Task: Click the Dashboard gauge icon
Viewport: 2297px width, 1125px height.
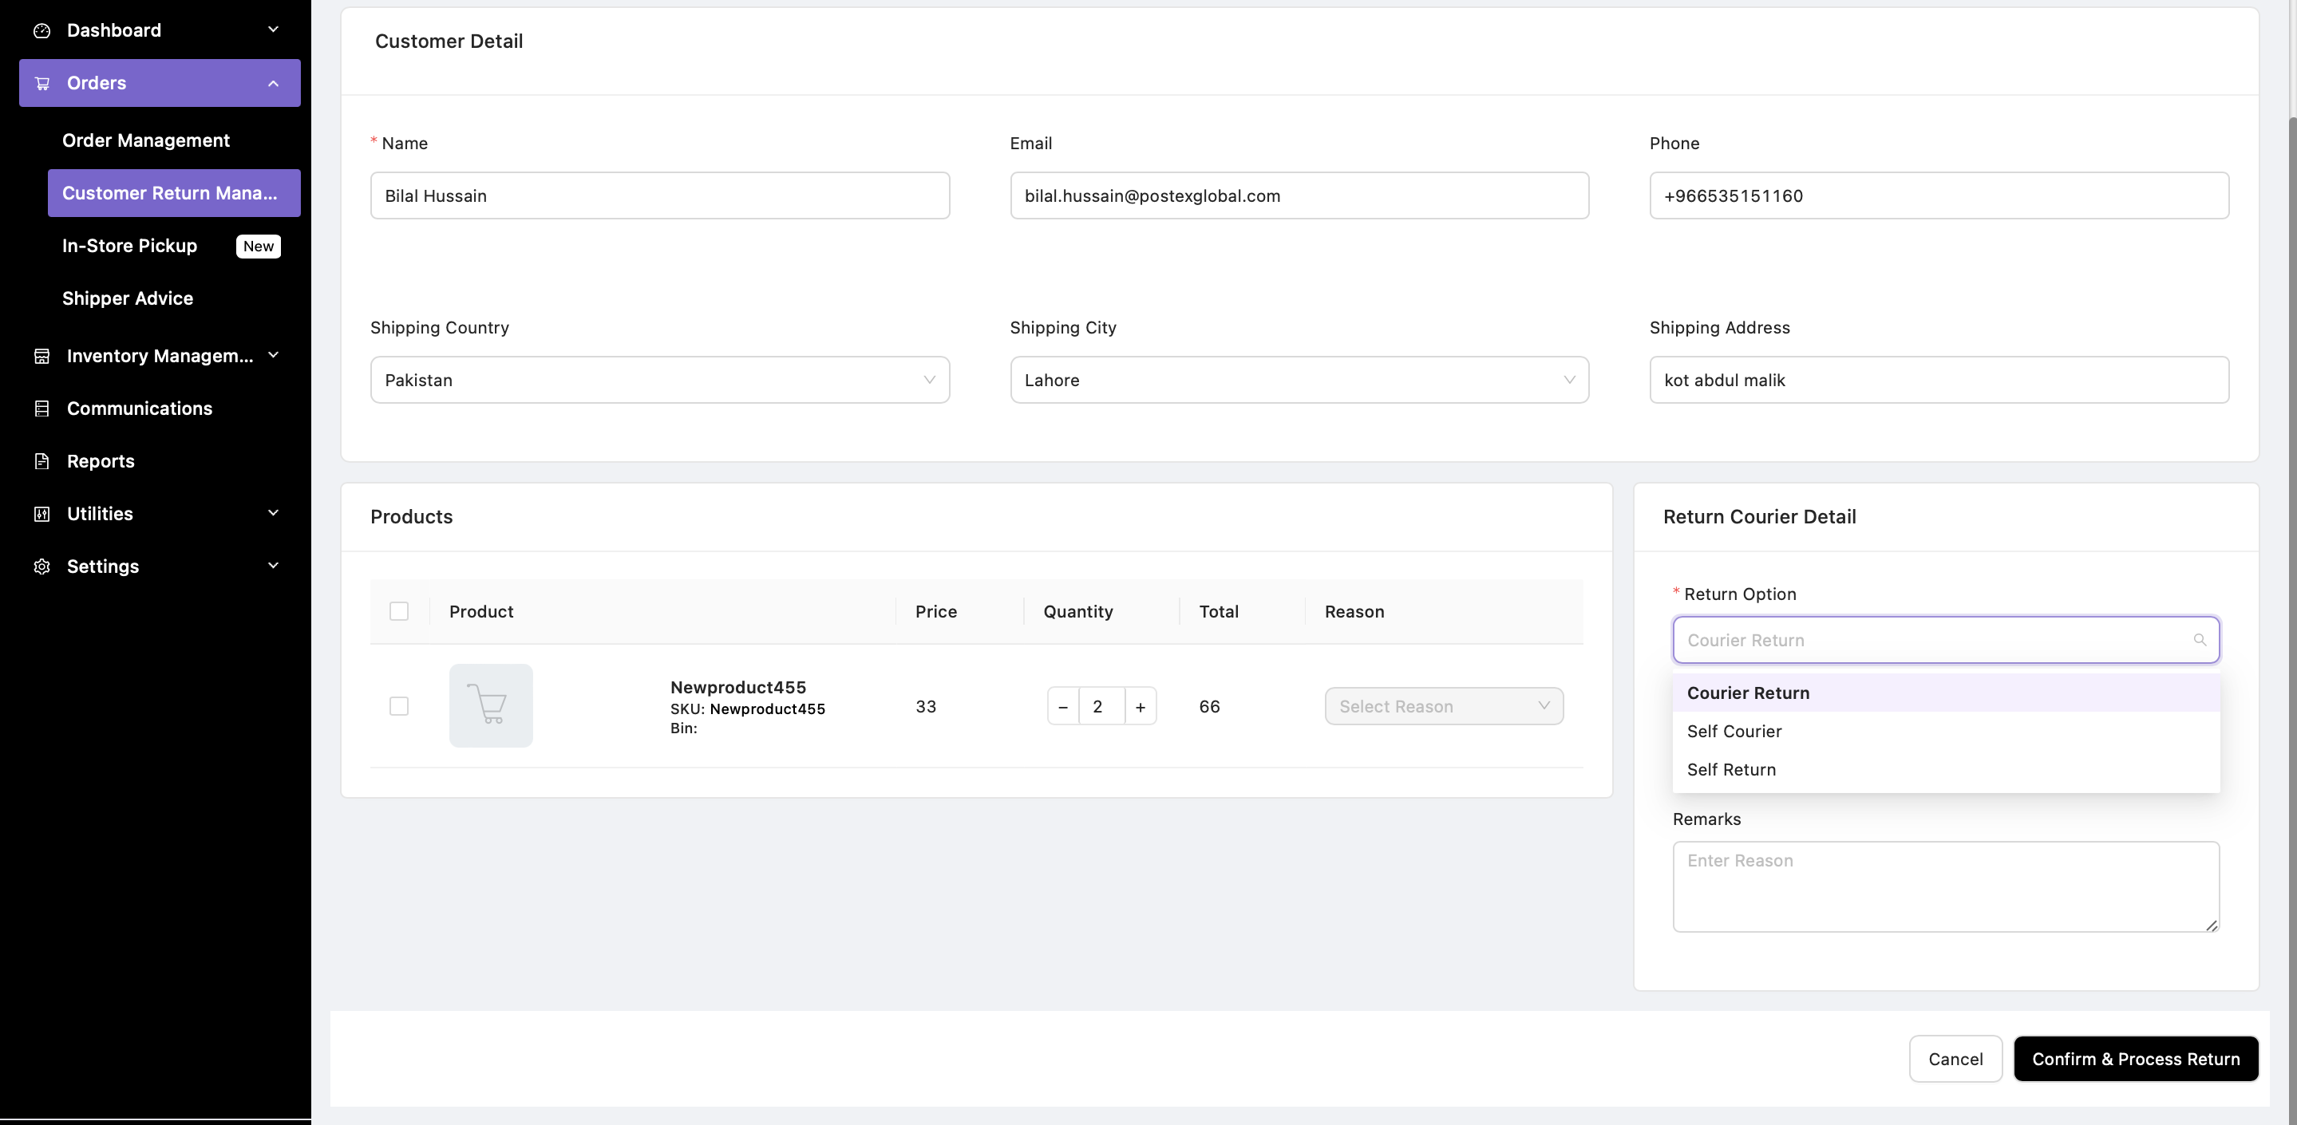Action: tap(42, 30)
